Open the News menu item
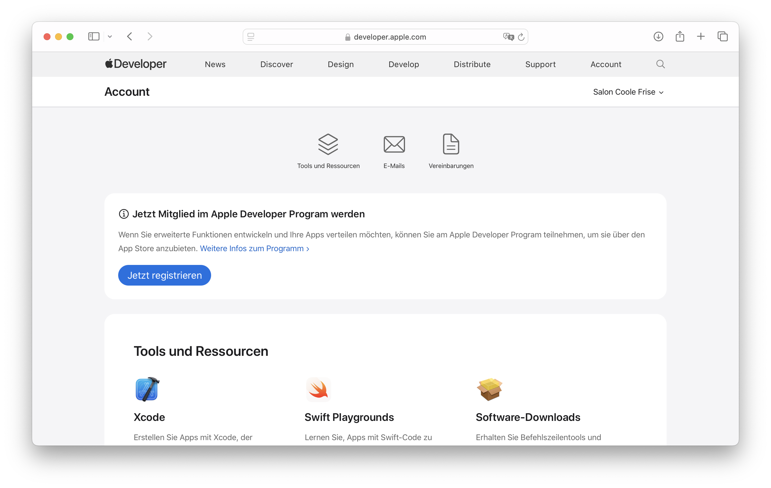The image size is (771, 488). coord(215,64)
